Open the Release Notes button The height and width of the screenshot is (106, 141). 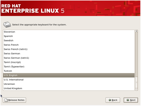coord(14,100)
